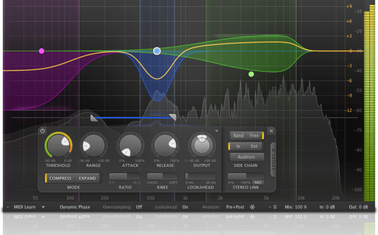The width and height of the screenshot is (378, 235).
Task: Click the Knee slider
Action: [162, 176]
